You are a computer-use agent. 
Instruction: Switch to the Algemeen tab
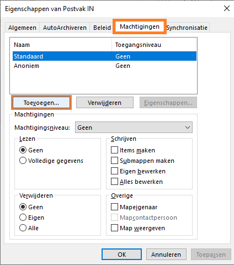(22, 28)
